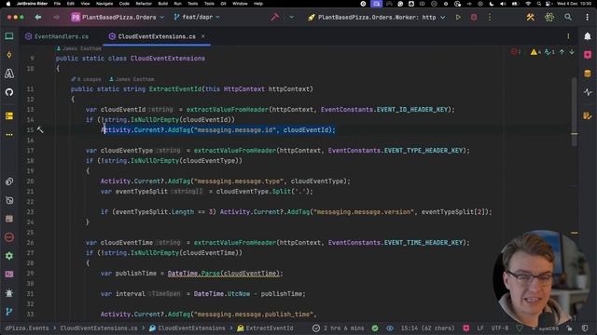The image size is (597, 335).
Task: Run the selected configuration
Action: [458, 17]
